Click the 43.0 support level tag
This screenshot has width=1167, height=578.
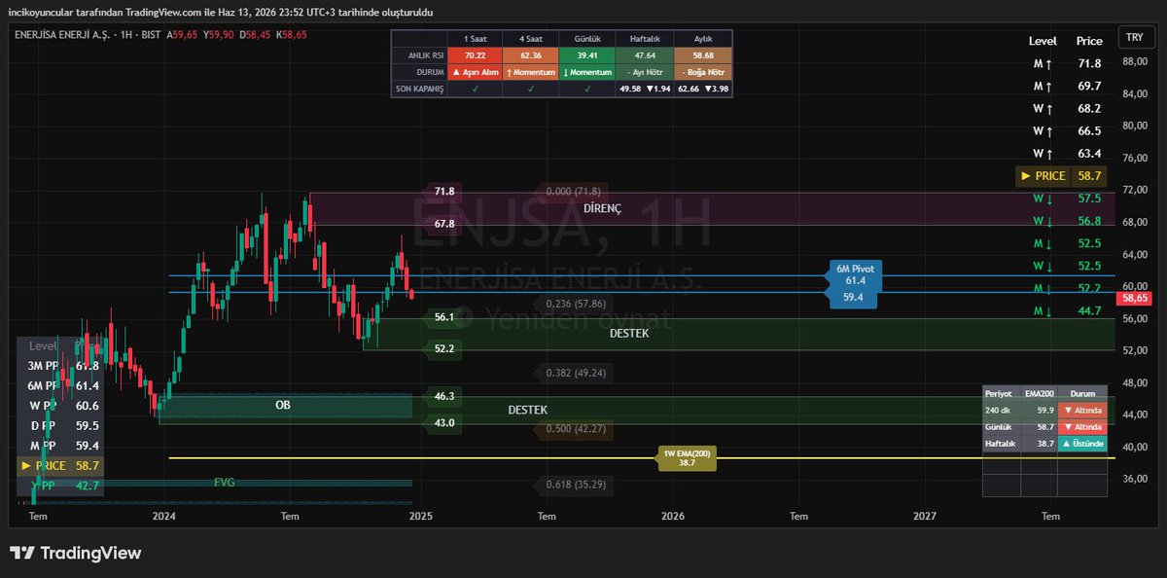(444, 422)
